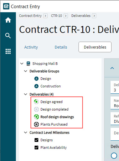Click the Contract Entry app logo
The width and height of the screenshot is (119, 161).
(x=6, y=6)
